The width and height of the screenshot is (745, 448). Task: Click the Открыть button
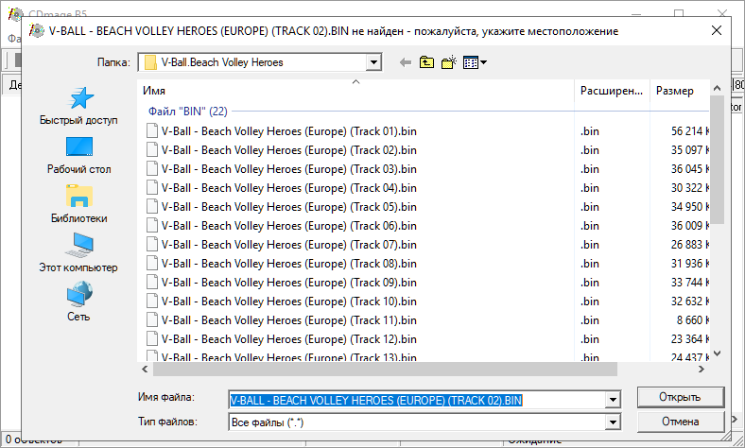pyautogui.click(x=681, y=397)
